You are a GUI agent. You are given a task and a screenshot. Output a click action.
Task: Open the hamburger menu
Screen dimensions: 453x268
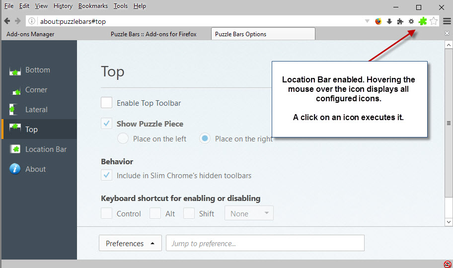point(447,21)
